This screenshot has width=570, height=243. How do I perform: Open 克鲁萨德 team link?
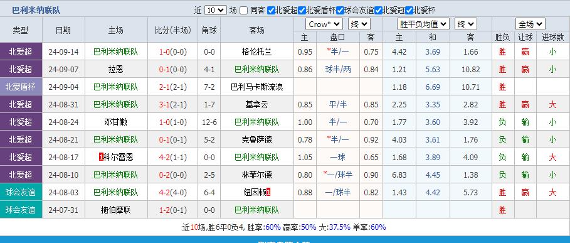pos(256,139)
